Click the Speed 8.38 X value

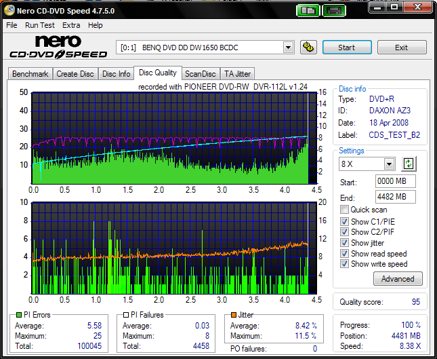[411, 346]
